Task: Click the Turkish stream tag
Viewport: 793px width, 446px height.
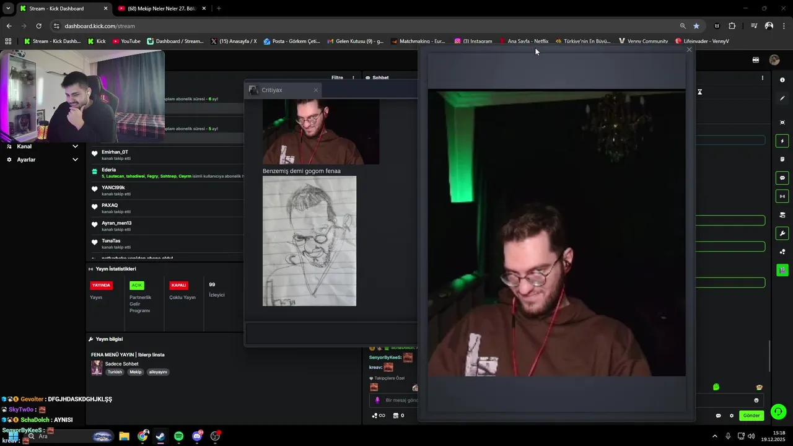Action: 115,372
